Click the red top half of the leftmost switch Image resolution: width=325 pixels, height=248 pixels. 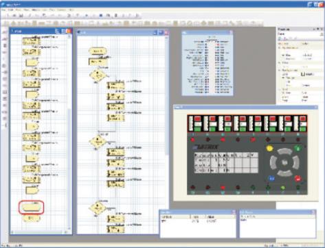coord(197,119)
